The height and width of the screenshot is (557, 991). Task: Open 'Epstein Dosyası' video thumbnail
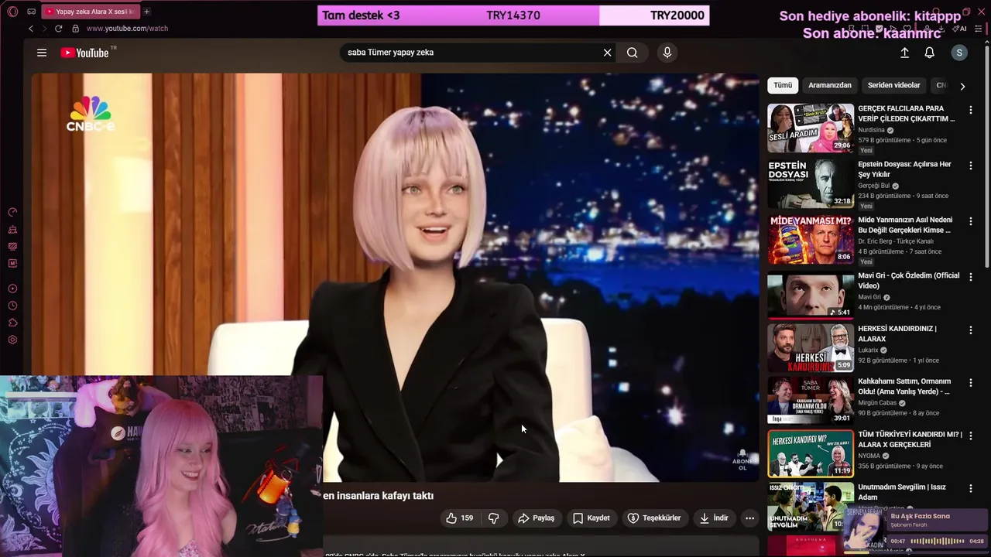[x=811, y=183]
